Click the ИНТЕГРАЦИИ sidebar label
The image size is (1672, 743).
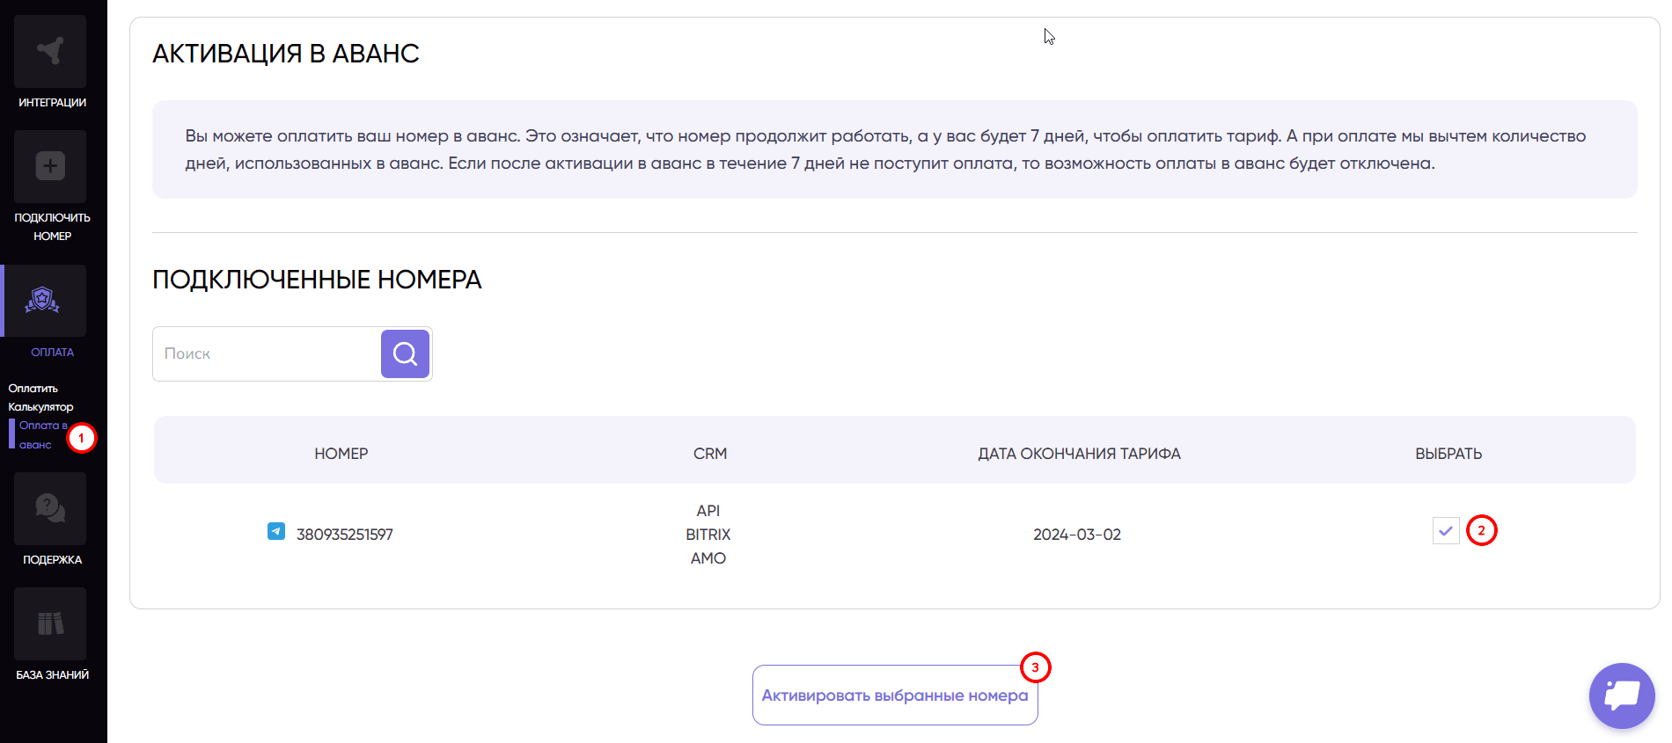coord(52,103)
